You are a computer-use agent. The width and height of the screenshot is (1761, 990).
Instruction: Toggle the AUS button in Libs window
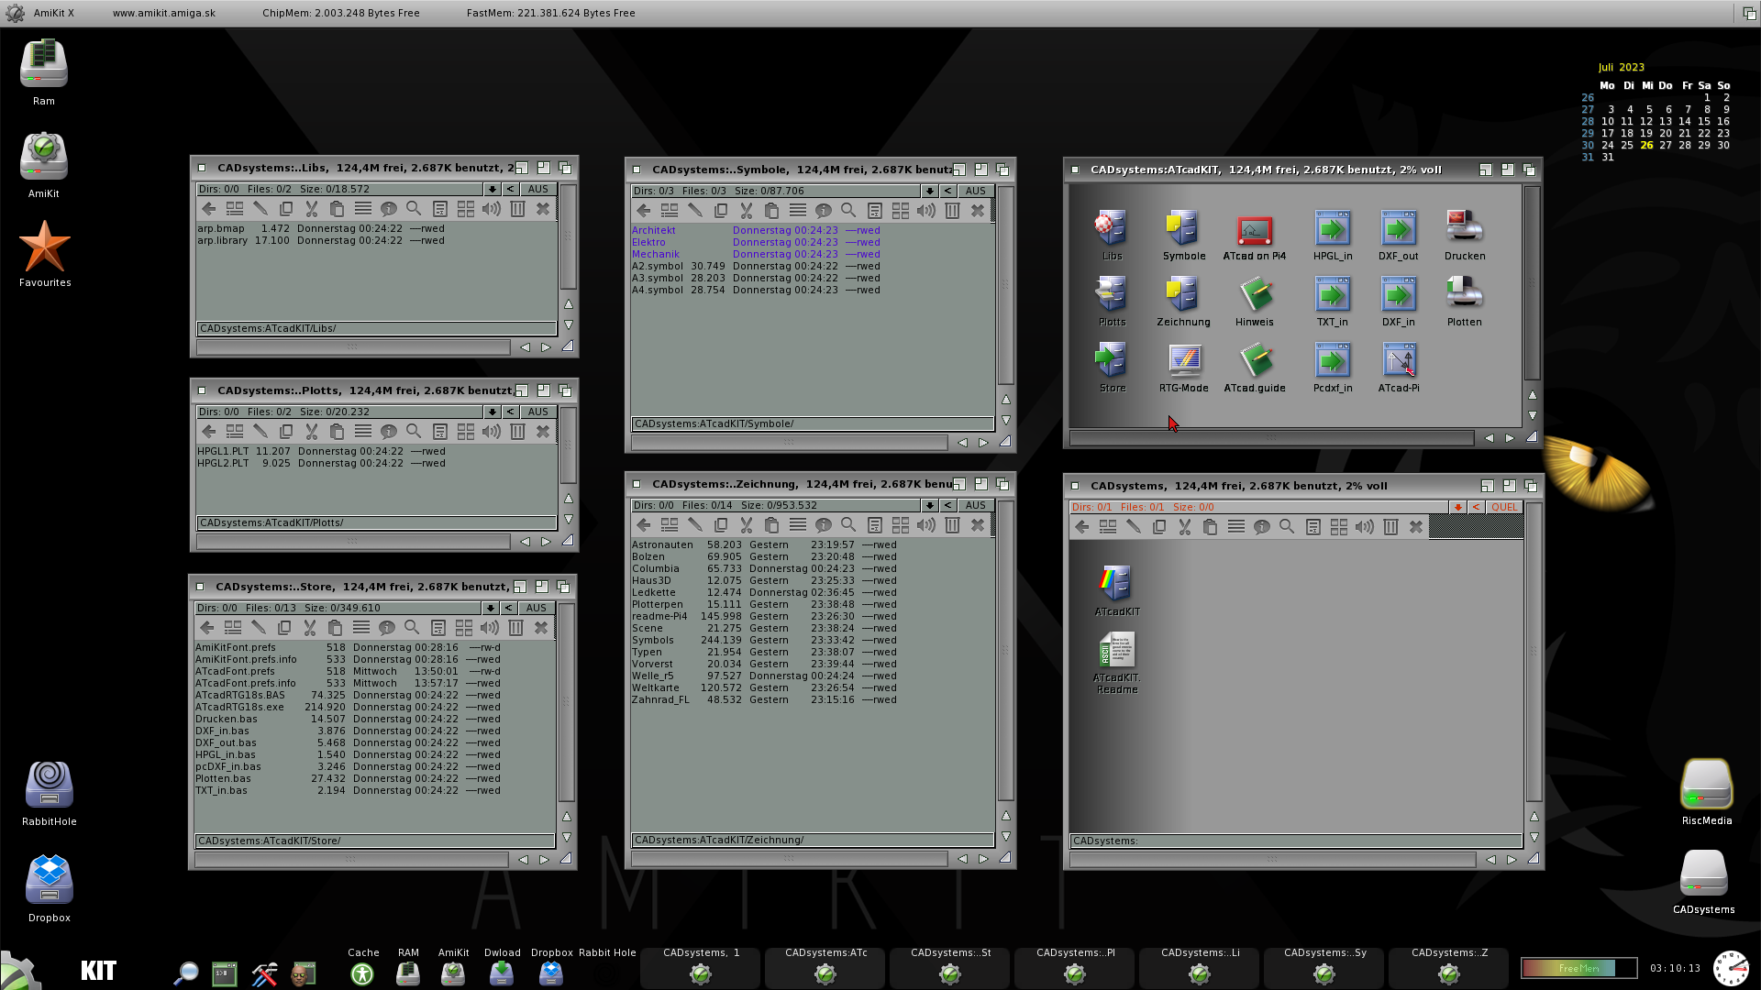(x=537, y=190)
